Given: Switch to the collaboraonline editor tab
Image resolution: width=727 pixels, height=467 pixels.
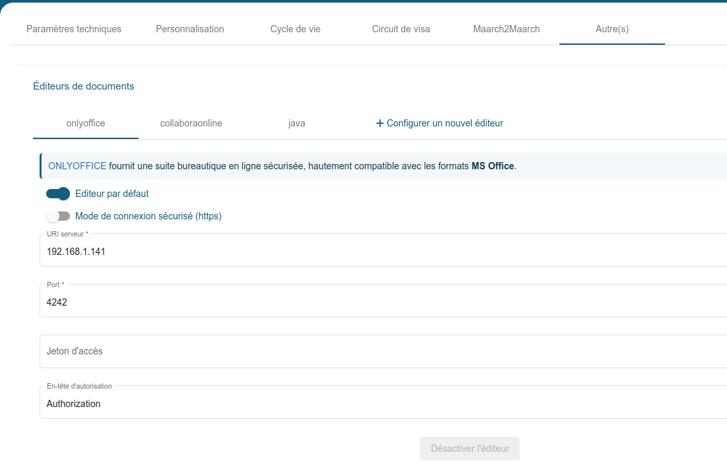Looking at the screenshot, I should (x=191, y=123).
